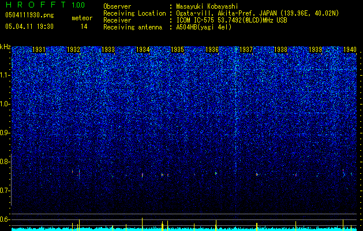Screen dimensions: 363x231
Task: Click the 1940 time marker
Action: [x=350, y=50]
